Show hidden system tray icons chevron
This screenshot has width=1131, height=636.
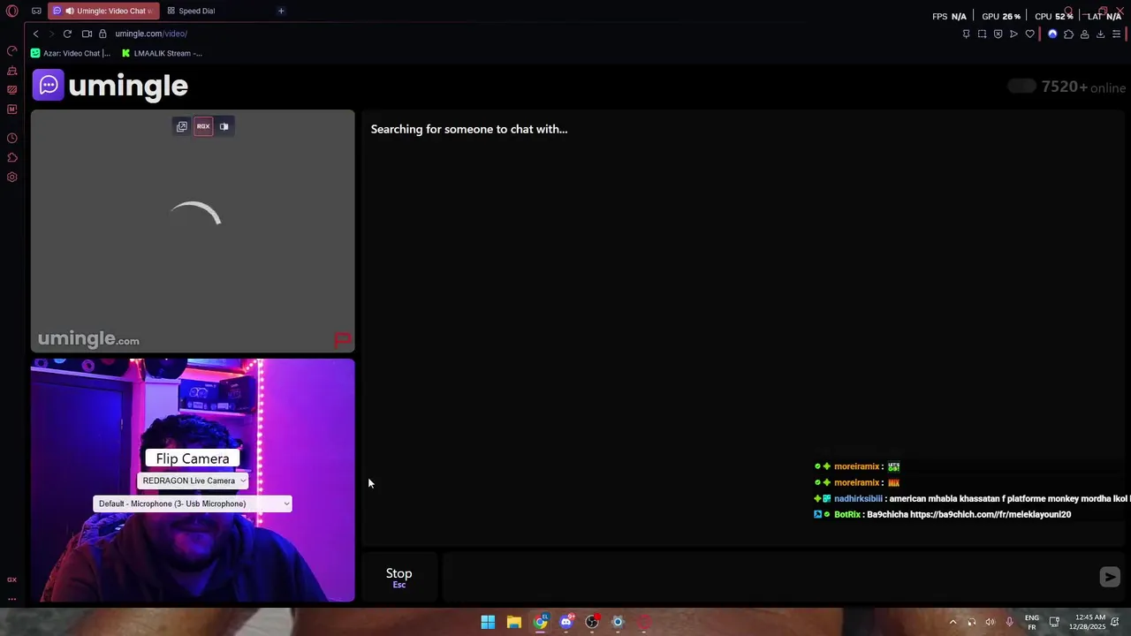[x=953, y=622]
